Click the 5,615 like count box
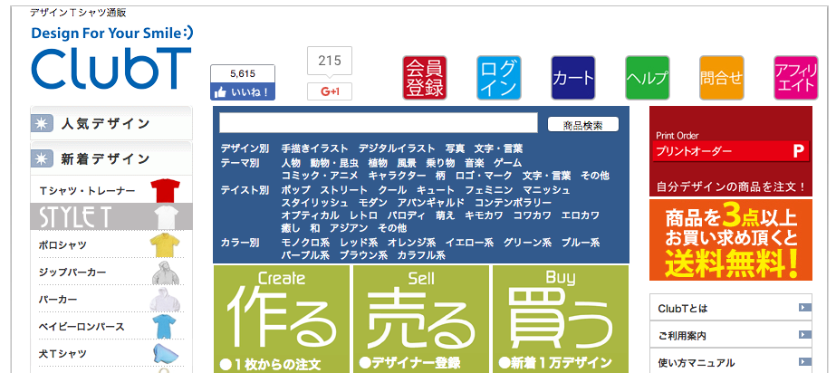Screen dimensions: 836x373 click(243, 73)
